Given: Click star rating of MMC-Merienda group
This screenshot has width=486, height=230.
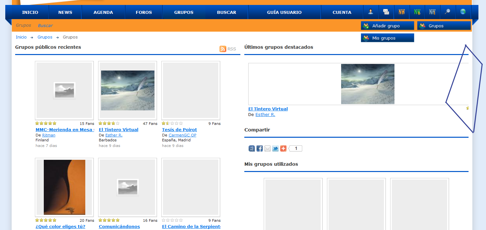Looking at the screenshot, I should coord(46,124).
